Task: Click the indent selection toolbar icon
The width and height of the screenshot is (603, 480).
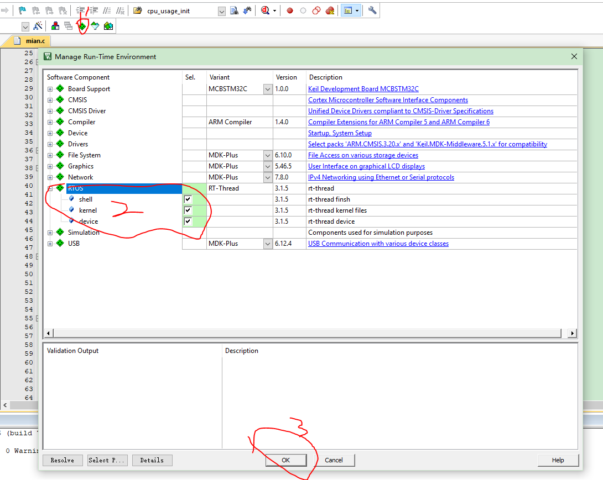Action: tap(80, 10)
